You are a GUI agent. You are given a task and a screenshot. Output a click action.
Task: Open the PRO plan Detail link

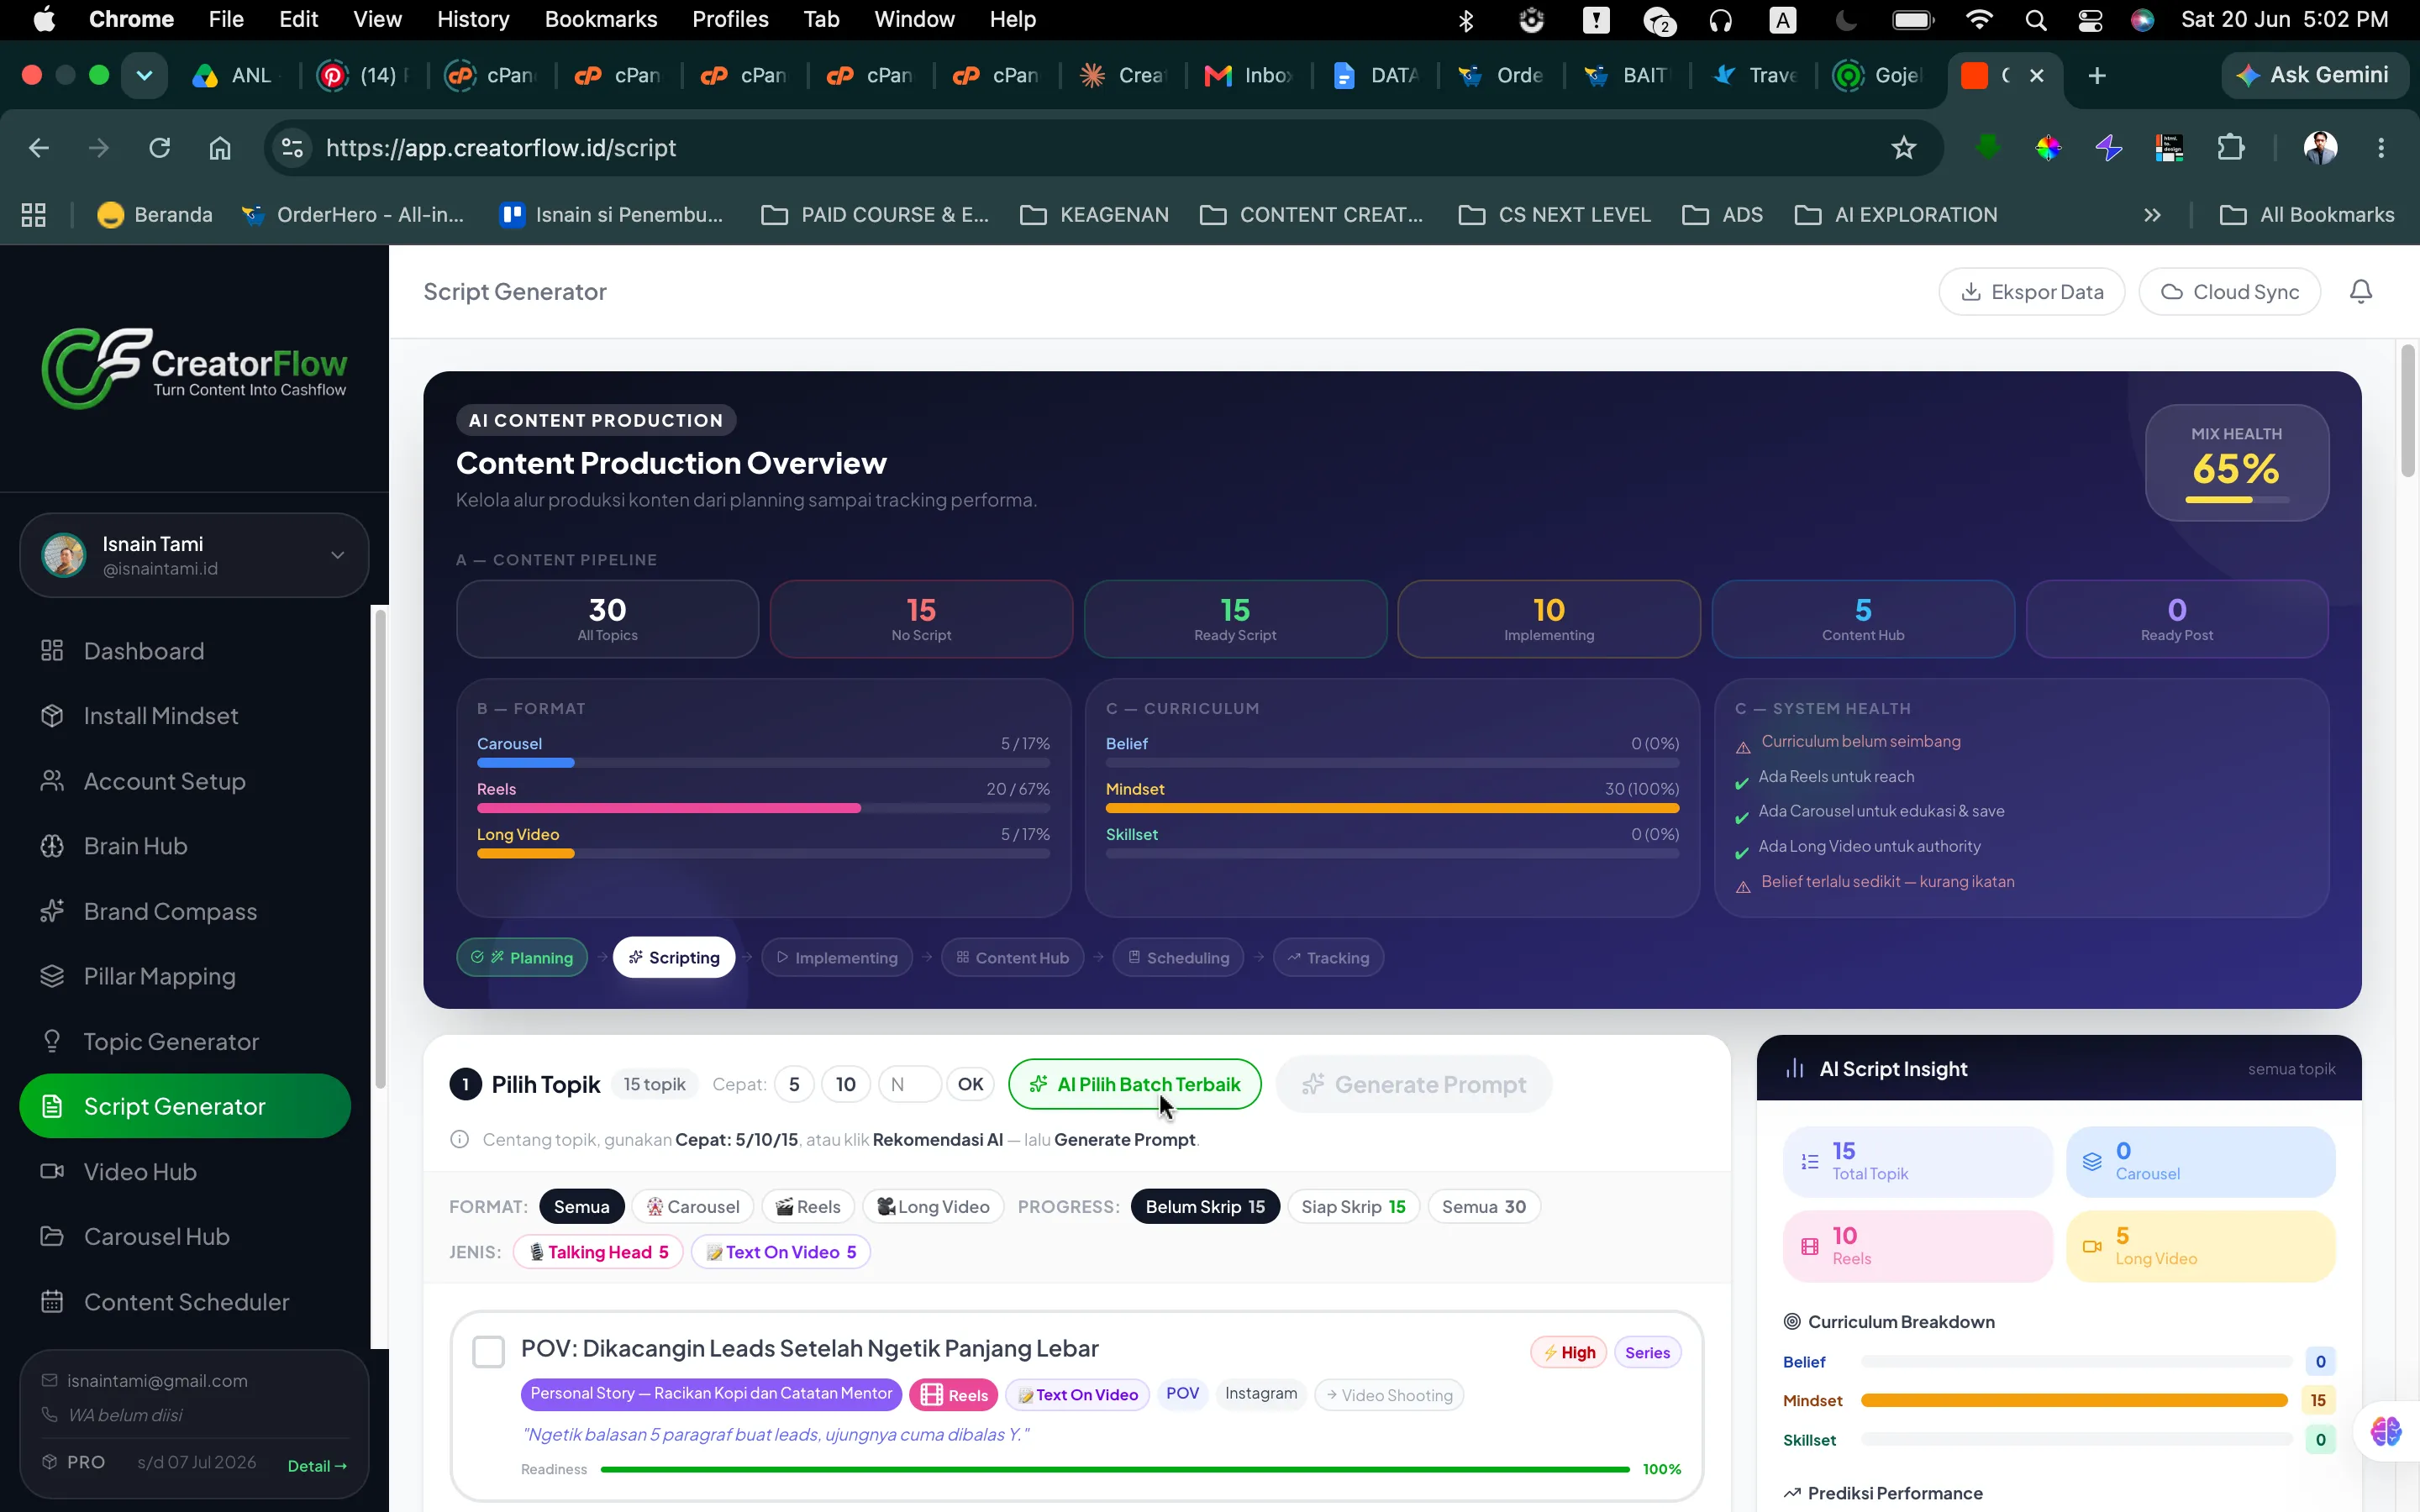[x=317, y=1465]
